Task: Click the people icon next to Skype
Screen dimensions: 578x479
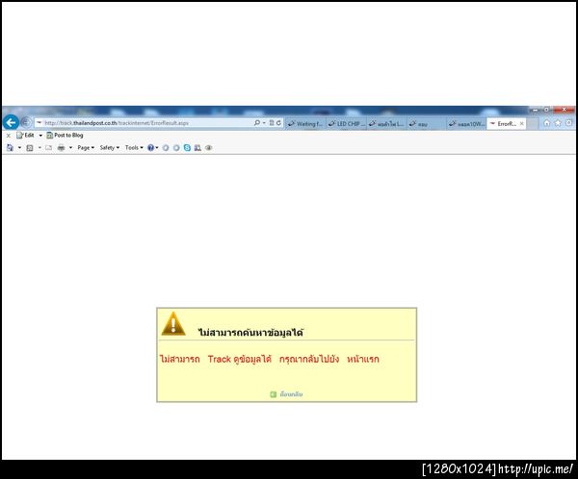Action: pyautogui.click(x=197, y=147)
